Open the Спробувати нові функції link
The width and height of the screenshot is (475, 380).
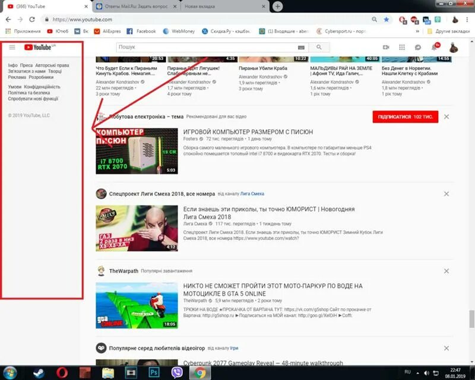33,99
